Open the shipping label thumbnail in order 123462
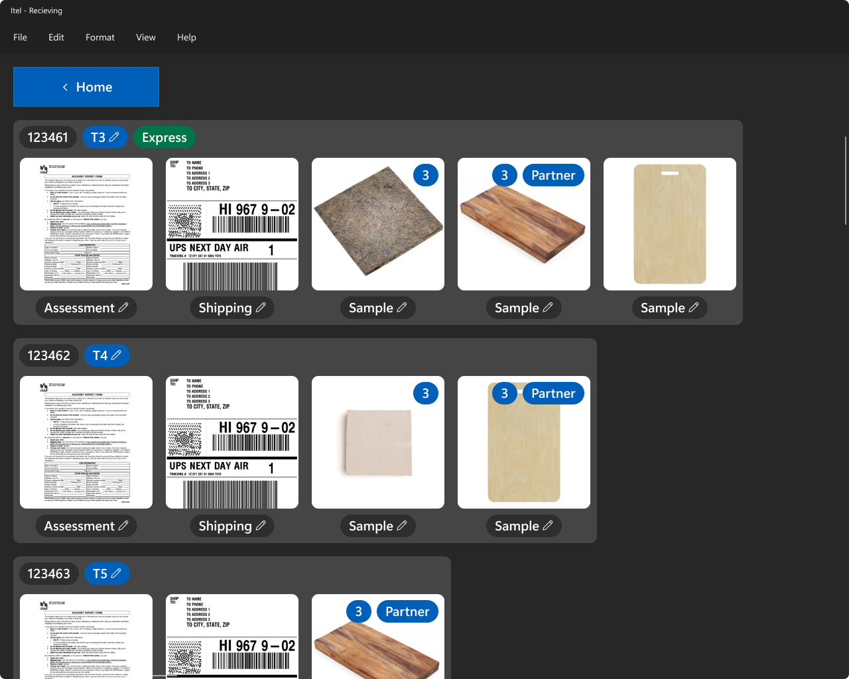This screenshot has height=679, width=849. tap(232, 442)
